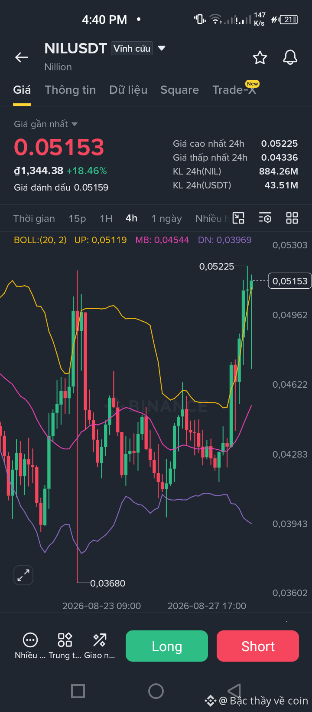This screenshot has width=312, height=712.
Task: Select the Thời gian chart view
Action: (x=34, y=218)
